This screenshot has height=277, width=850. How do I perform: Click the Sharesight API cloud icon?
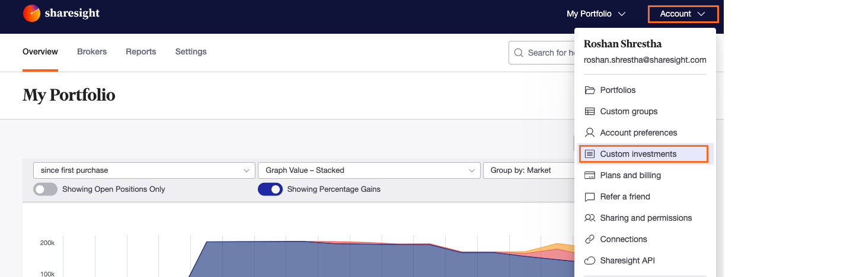[x=590, y=260]
